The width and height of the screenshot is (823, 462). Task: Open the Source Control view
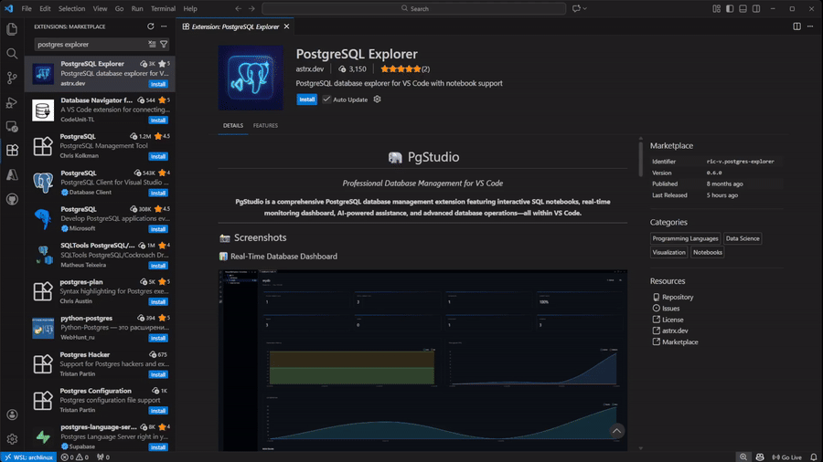point(12,78)
